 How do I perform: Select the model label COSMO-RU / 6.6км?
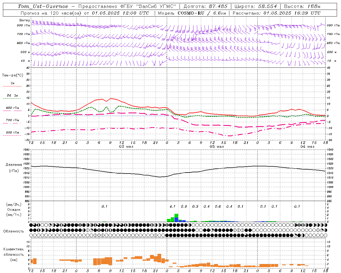point(202,13)
